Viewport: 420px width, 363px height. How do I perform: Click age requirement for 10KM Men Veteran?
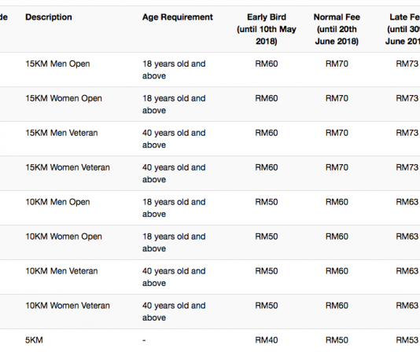[x=174, y=277]
